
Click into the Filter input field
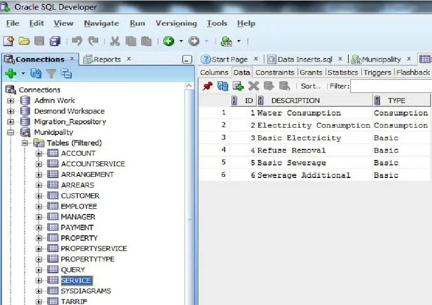click(x=391, y=86)
